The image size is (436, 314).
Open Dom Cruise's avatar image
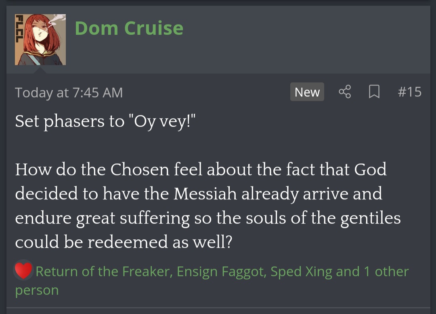[x=40, y=40]
